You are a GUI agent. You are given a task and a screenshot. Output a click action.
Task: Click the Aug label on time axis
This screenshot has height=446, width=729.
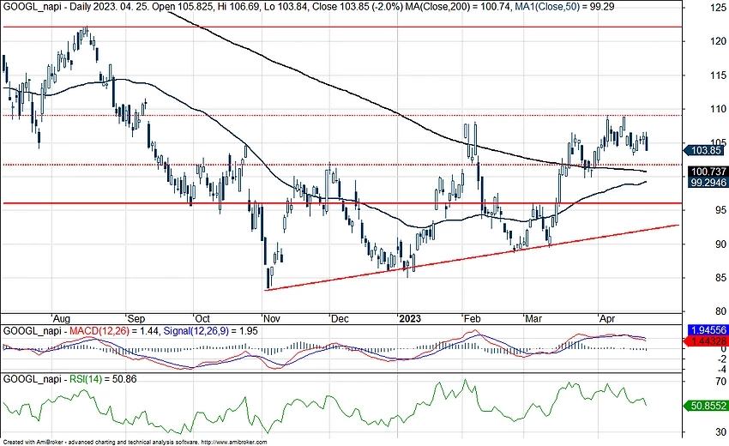61,318
